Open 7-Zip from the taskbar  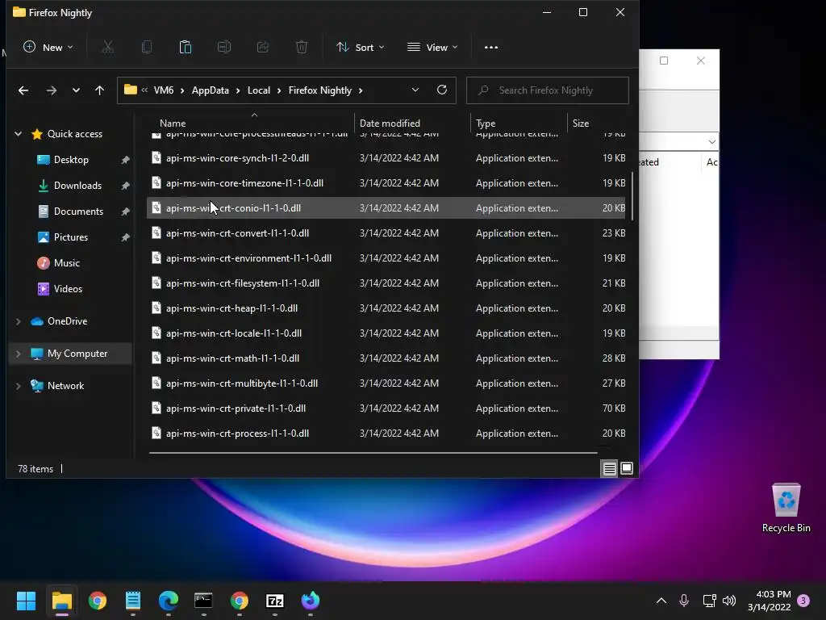274,601
